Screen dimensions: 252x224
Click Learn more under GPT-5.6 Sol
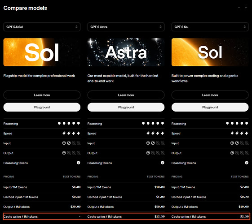(42, 95)
